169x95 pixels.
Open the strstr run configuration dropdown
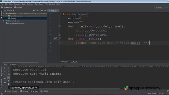tap(160, 7)
